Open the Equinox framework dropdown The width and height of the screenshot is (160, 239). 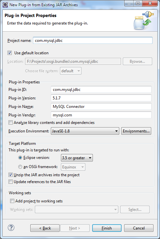pyautogui.click(x=73, y=167)
